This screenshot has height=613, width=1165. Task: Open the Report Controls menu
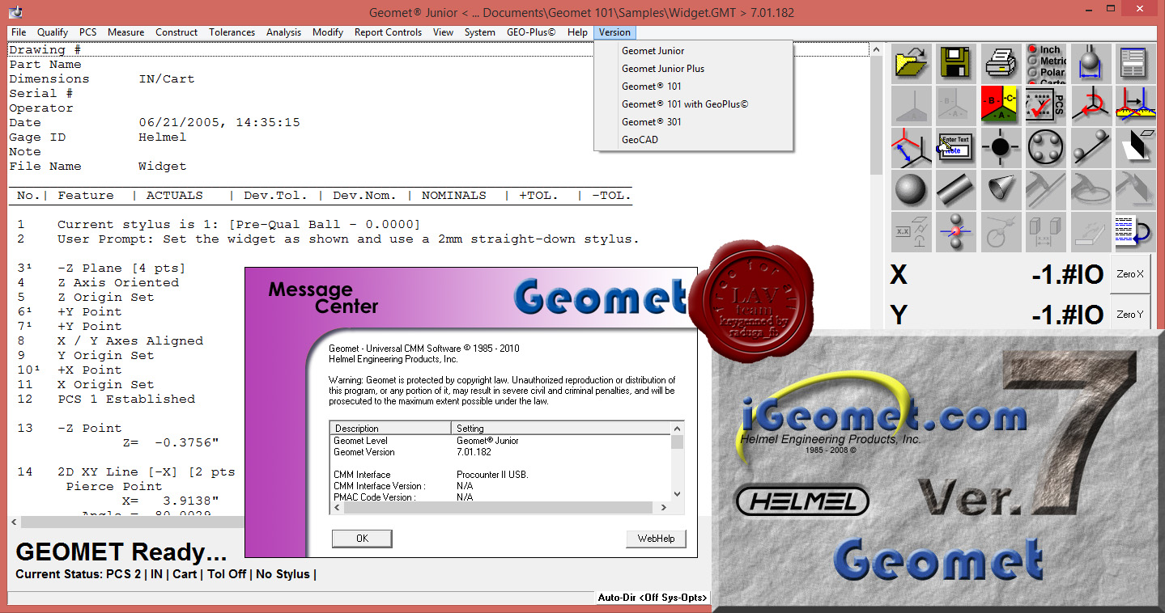point(388,32)
